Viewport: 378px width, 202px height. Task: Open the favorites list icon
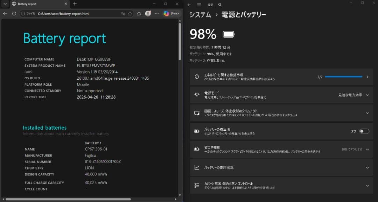point(139,14)
